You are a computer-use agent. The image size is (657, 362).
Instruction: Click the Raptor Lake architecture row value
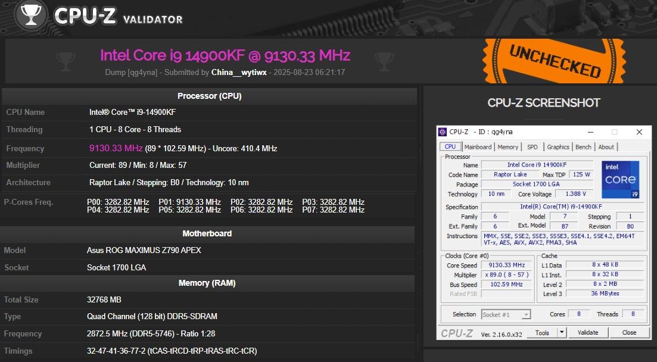(x=169, y=183)
